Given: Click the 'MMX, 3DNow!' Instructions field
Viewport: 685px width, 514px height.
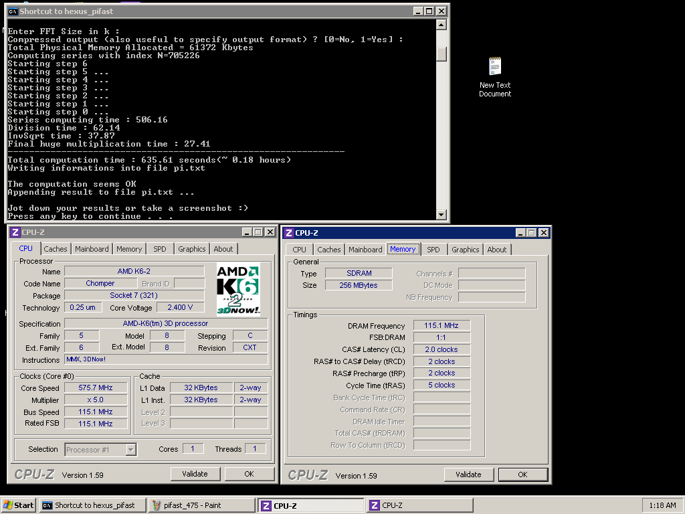Looking at the screenshot, I should point(166,359).
